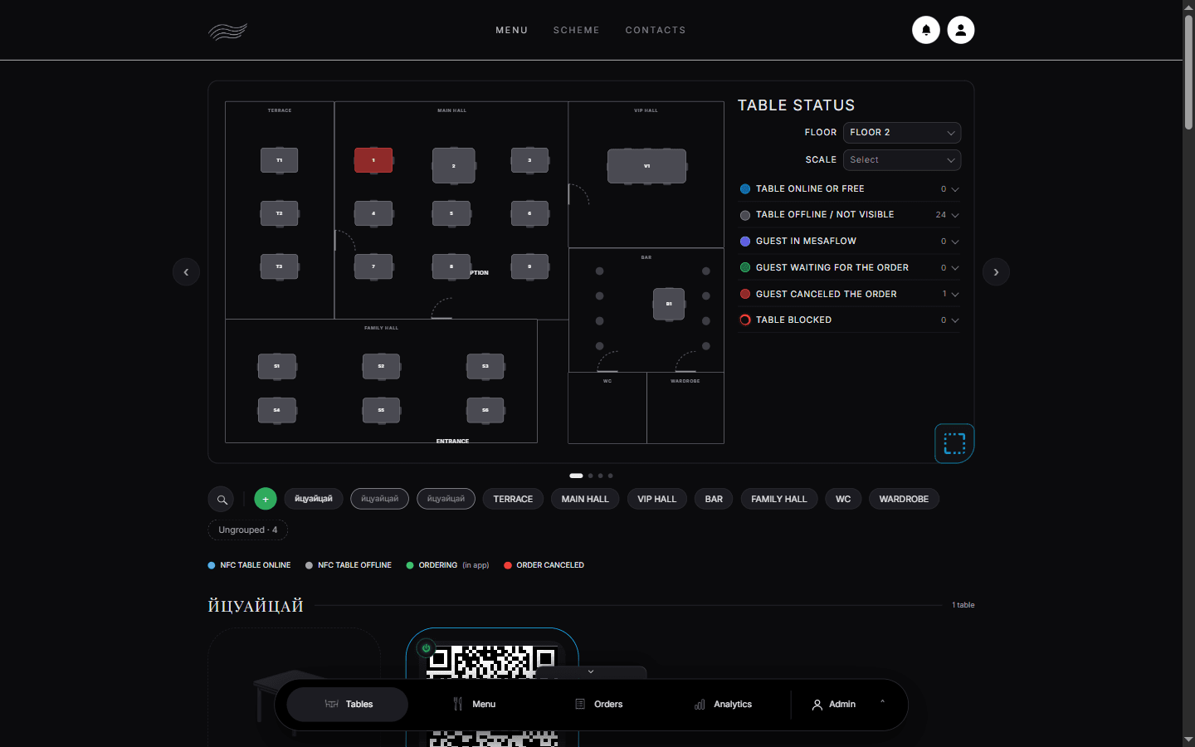Click the dashed selection area icon

pos(954,443)
